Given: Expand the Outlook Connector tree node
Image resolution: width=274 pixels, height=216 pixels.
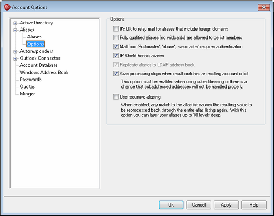Looking at the screenshot, I should (15, 58).
